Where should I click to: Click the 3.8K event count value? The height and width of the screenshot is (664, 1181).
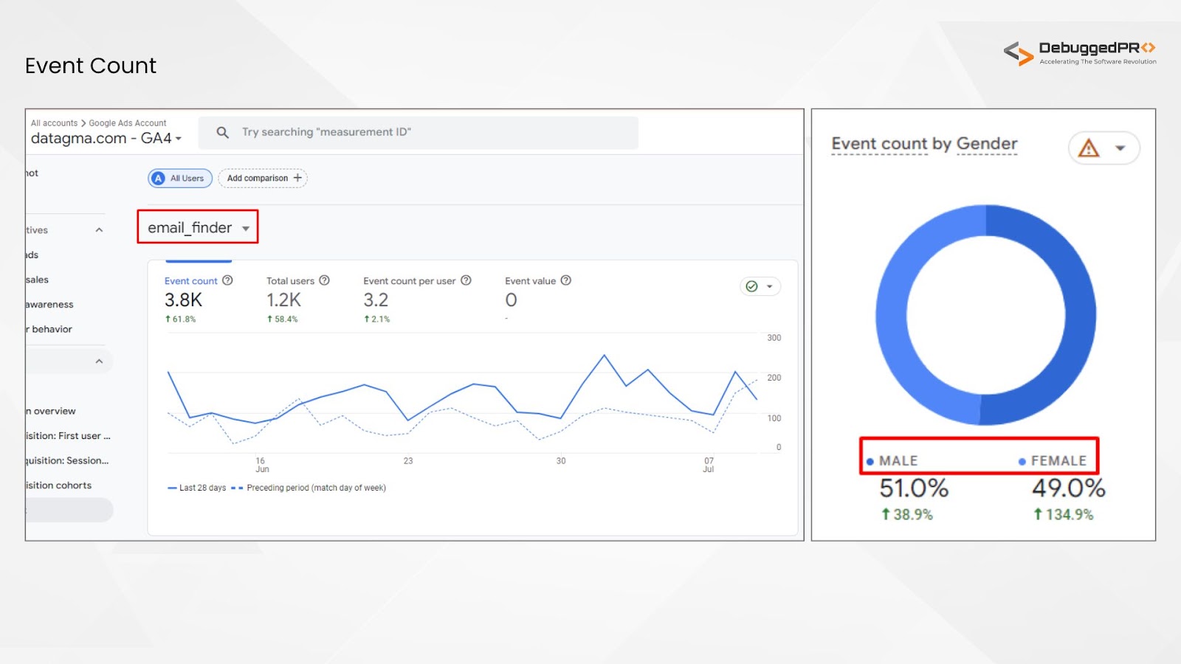click(183, 300)
